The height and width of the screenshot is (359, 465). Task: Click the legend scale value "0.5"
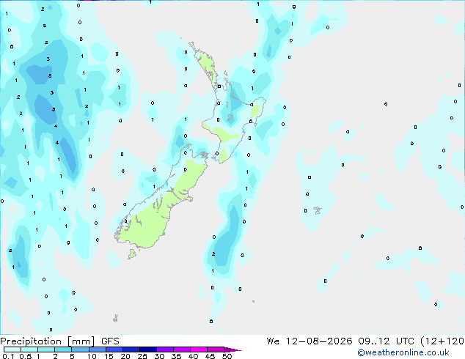coord(26,356)
